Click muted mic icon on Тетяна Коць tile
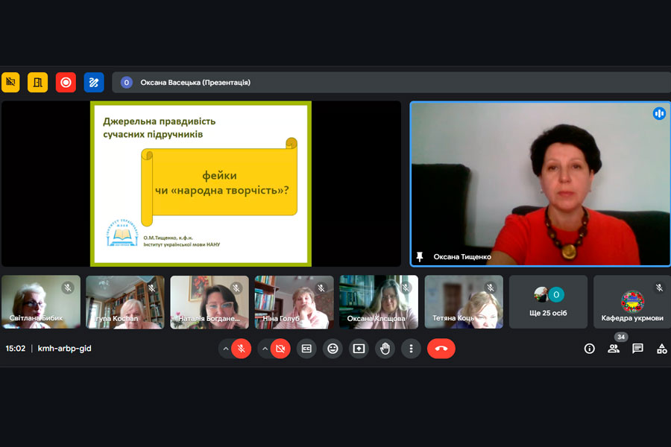 (491, 288)
